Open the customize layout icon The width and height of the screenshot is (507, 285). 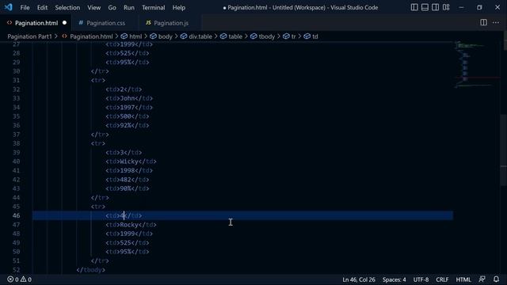click(x=446, y=7)
